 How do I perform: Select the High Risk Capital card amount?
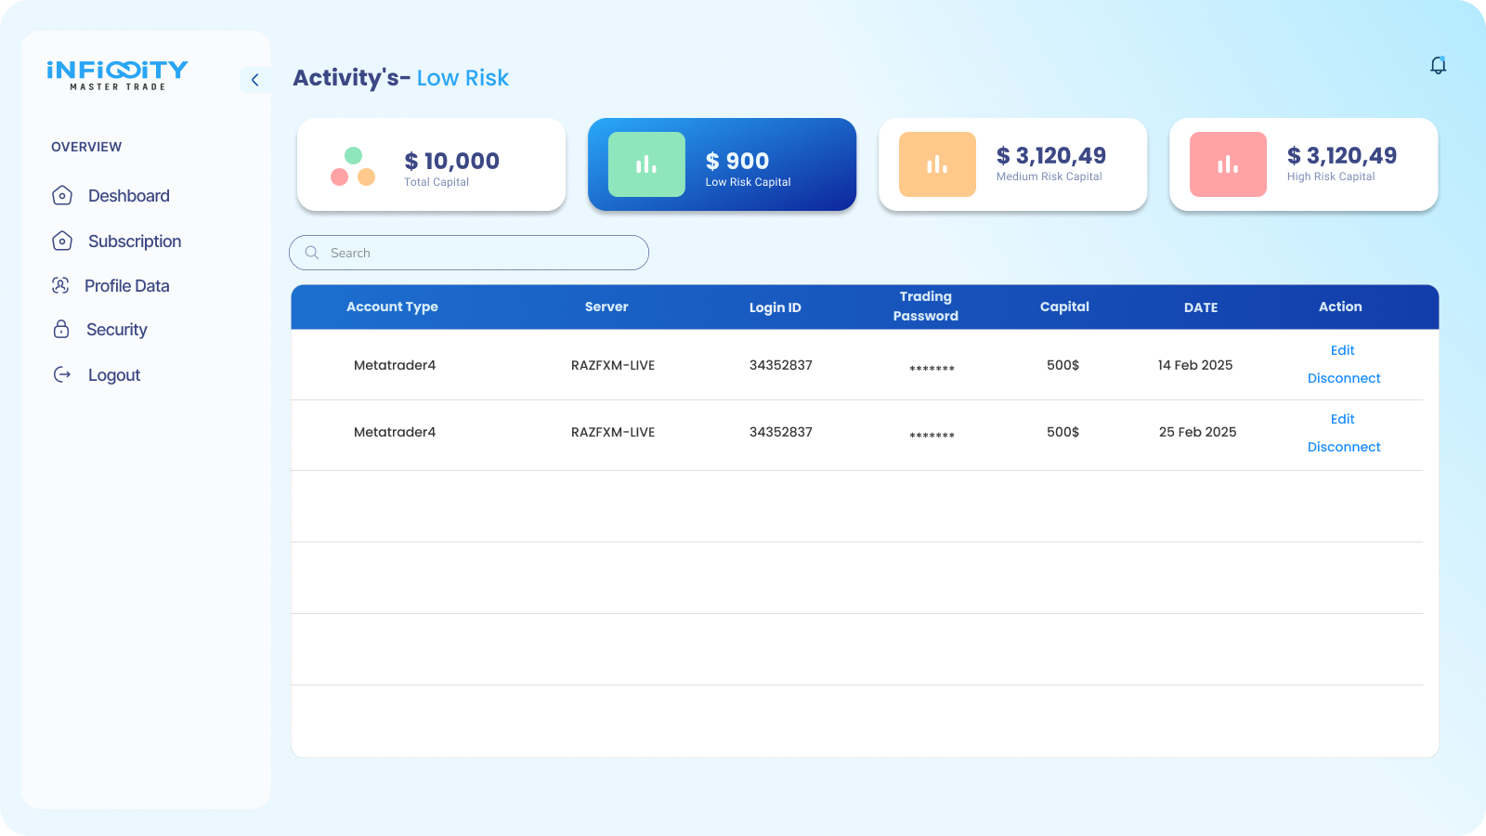(x=1342, y=155)
